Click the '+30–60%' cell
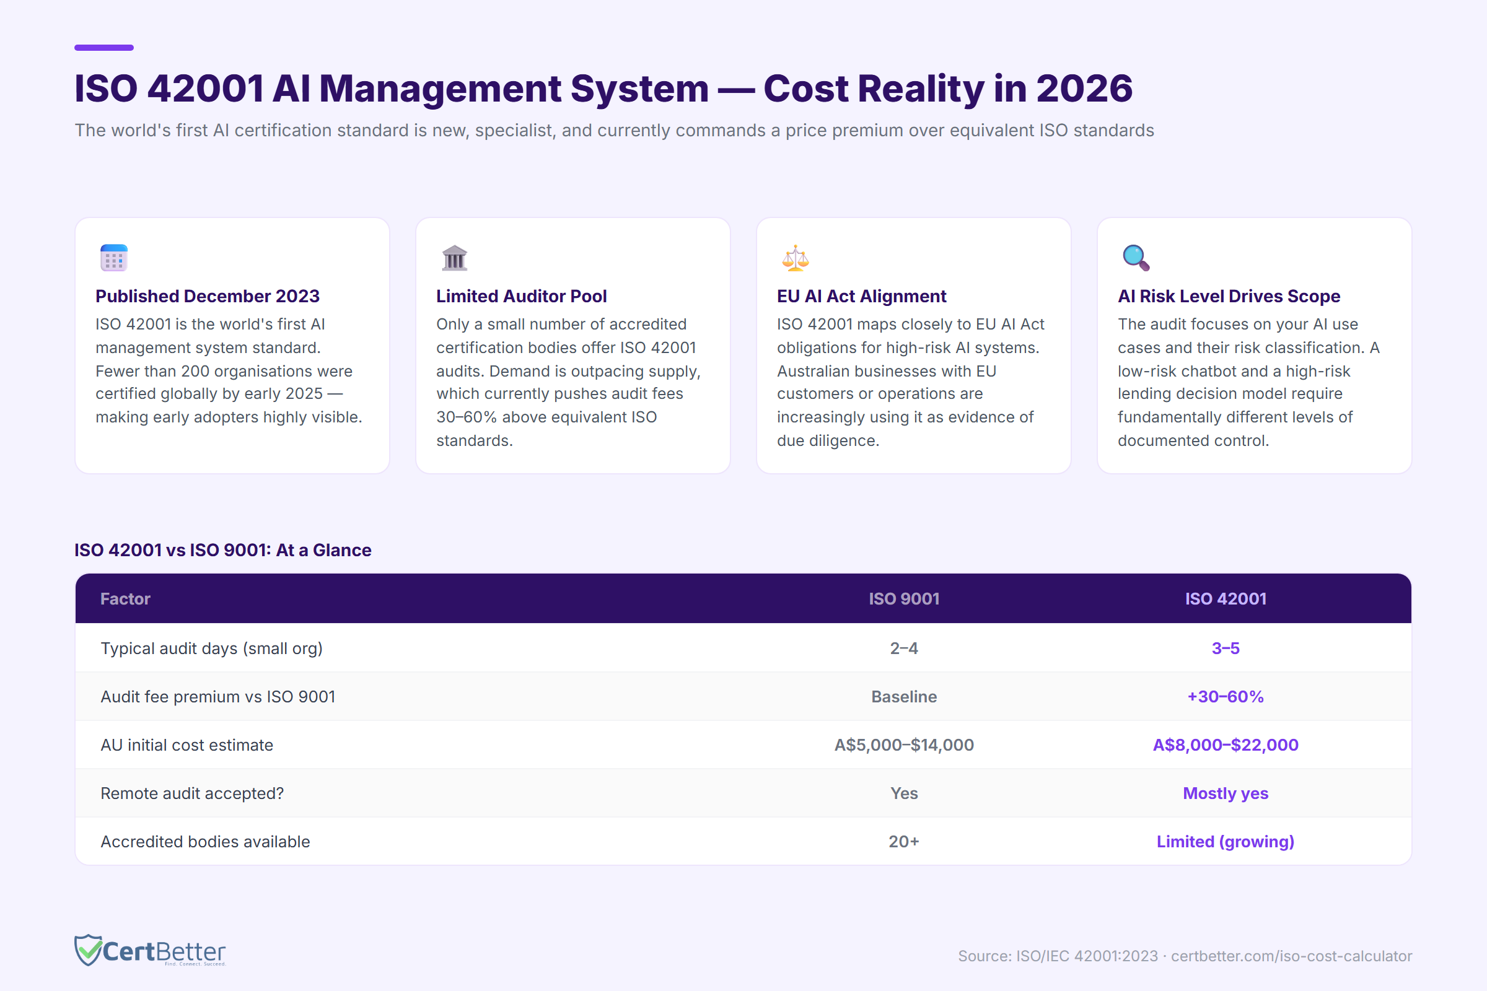The image size is (1487, 991). pyautogui.click(x=1226, y=696)
